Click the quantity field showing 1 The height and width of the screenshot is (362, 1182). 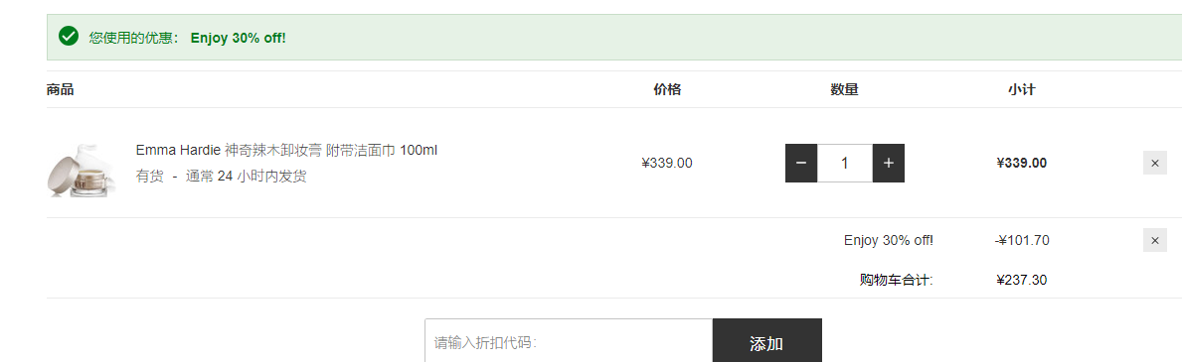[x=845, y=163]
